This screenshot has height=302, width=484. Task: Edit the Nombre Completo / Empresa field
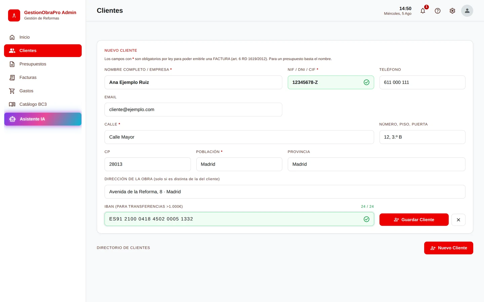point(193,82)
